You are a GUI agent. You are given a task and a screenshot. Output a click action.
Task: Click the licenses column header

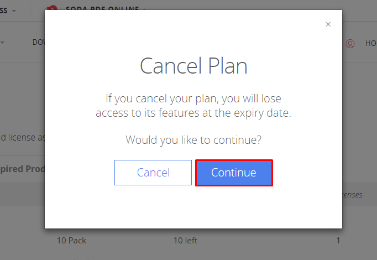(352, 195)
